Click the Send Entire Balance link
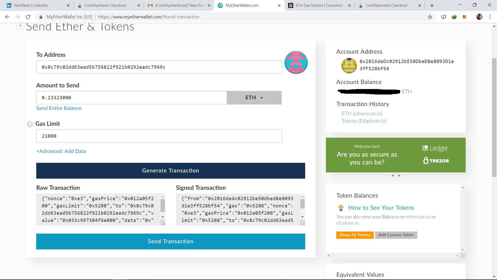The width and height of the screenshot is (497, 280). coord(59,108)
